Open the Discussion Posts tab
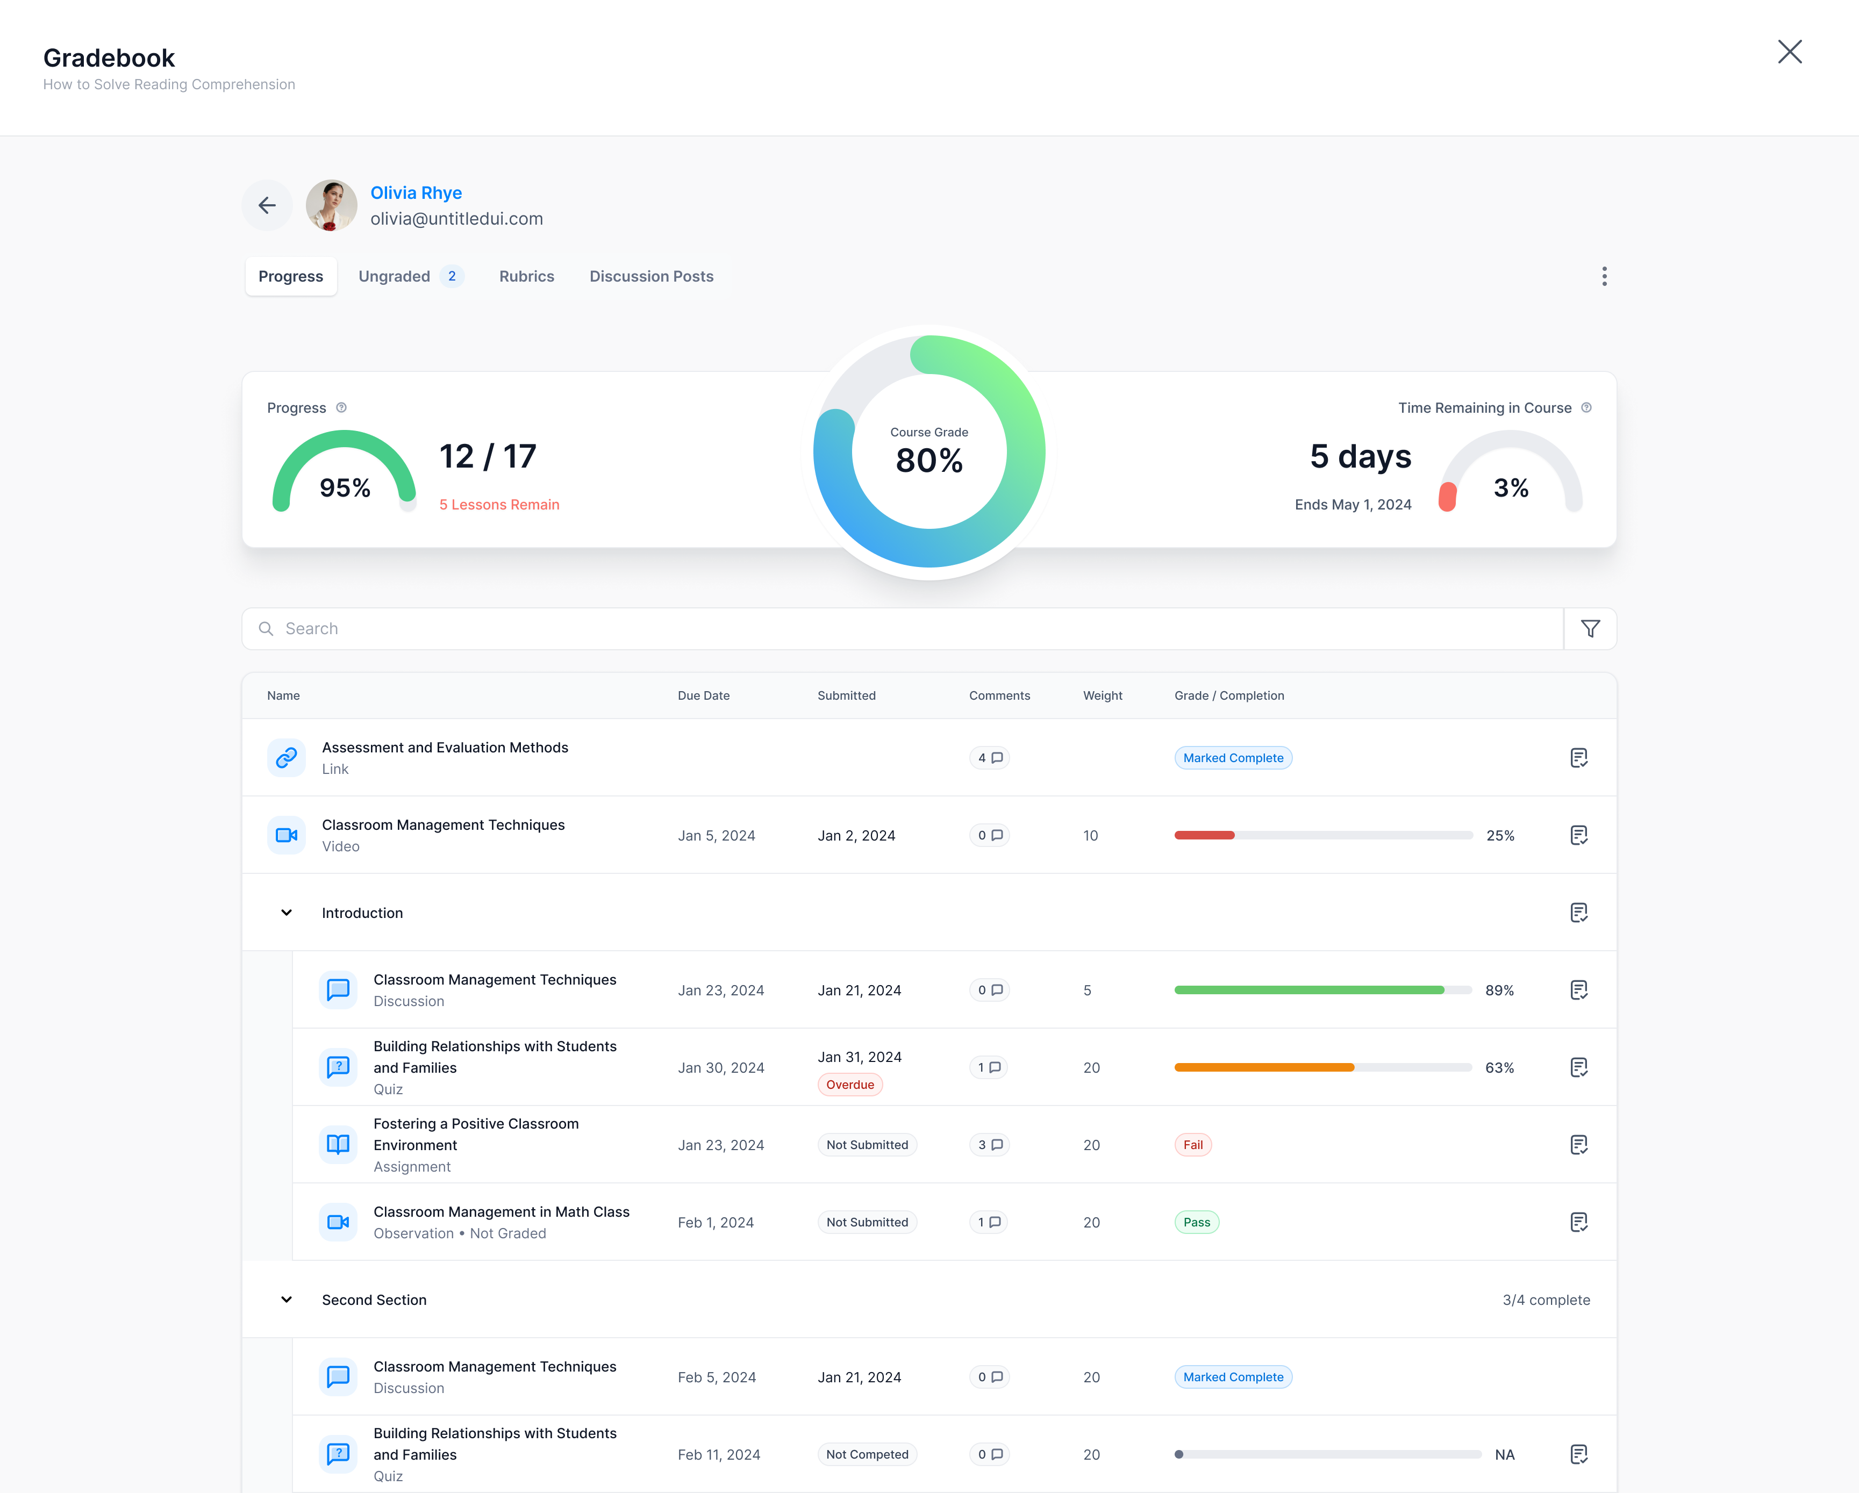This screenshot has width=1859, height=1493. pos(652,276)
